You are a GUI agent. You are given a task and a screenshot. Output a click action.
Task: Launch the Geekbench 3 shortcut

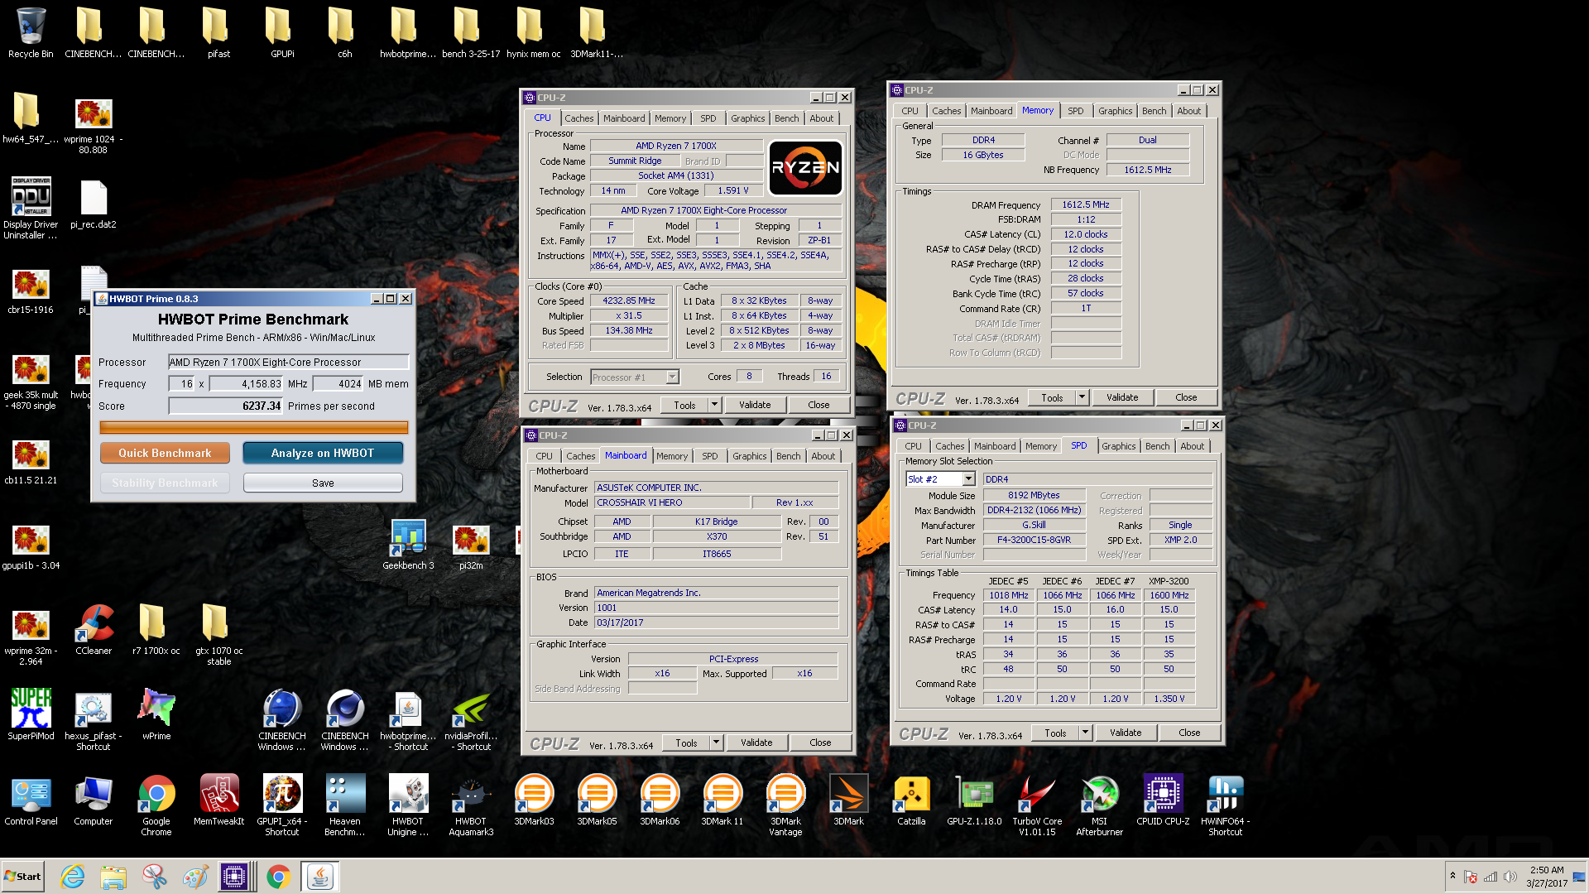pos(408,545)
